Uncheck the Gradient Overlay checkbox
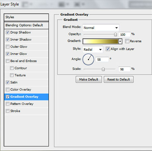The image size is (152, 151). [7, 97]
